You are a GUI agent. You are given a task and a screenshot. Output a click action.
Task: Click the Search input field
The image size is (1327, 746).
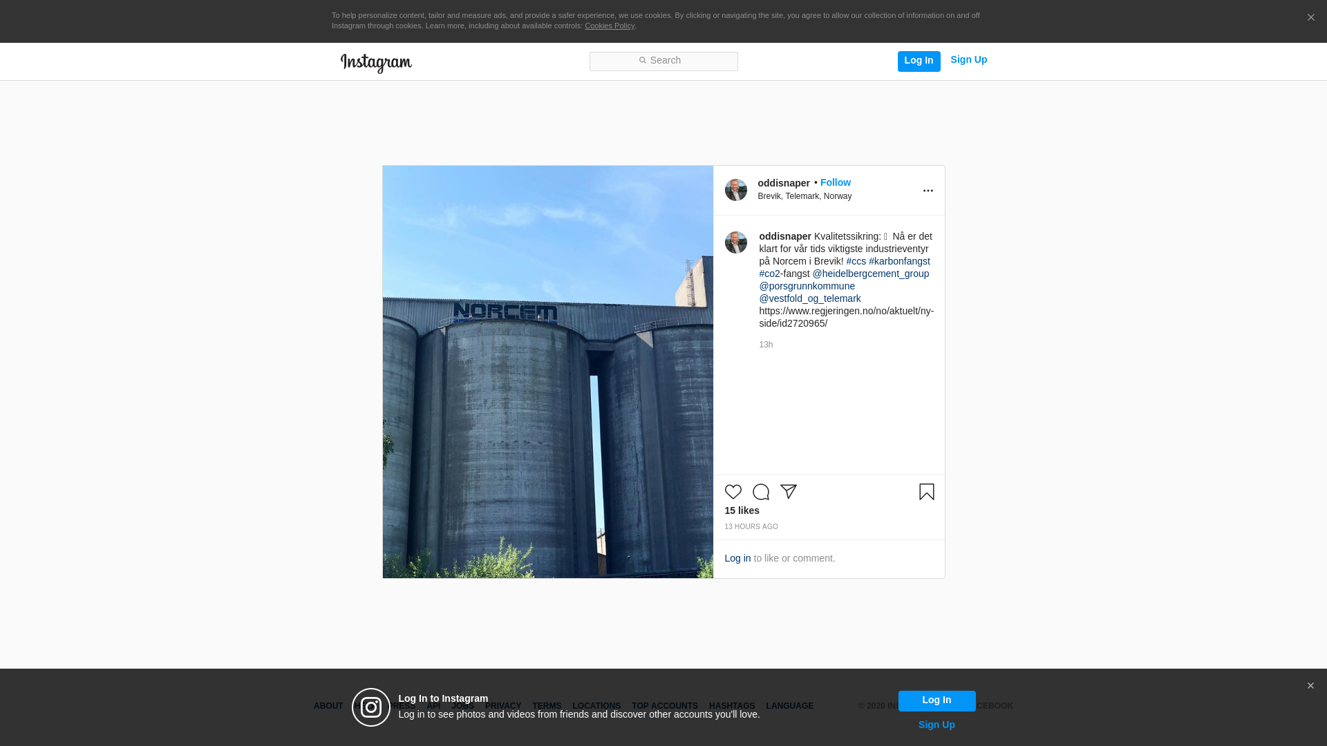(x=663, y=61)
